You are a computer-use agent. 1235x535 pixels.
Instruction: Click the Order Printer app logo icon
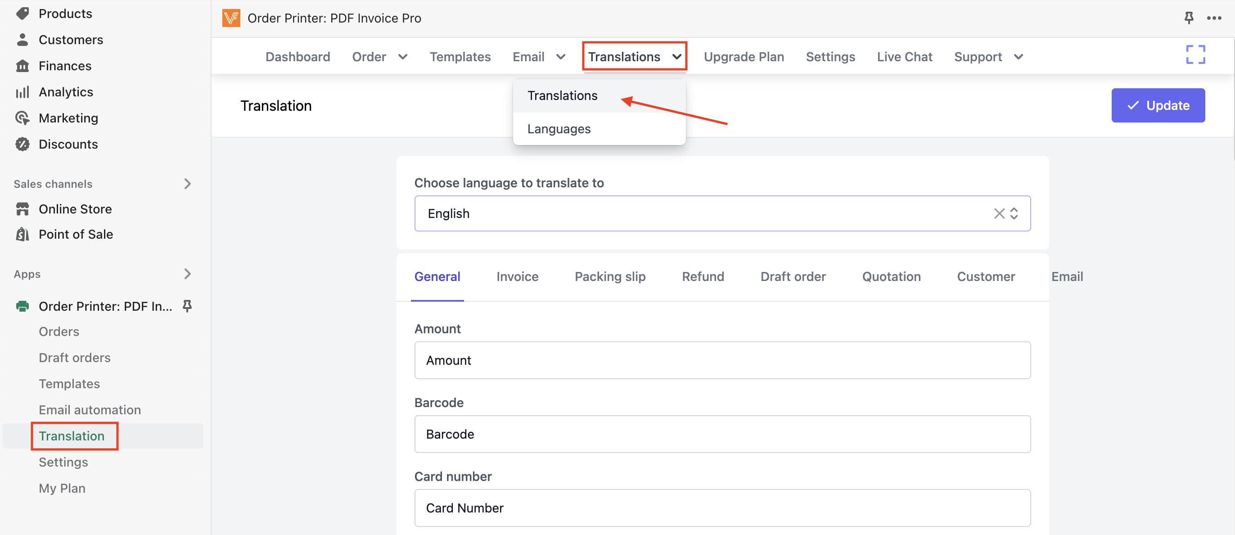[231, 18]
